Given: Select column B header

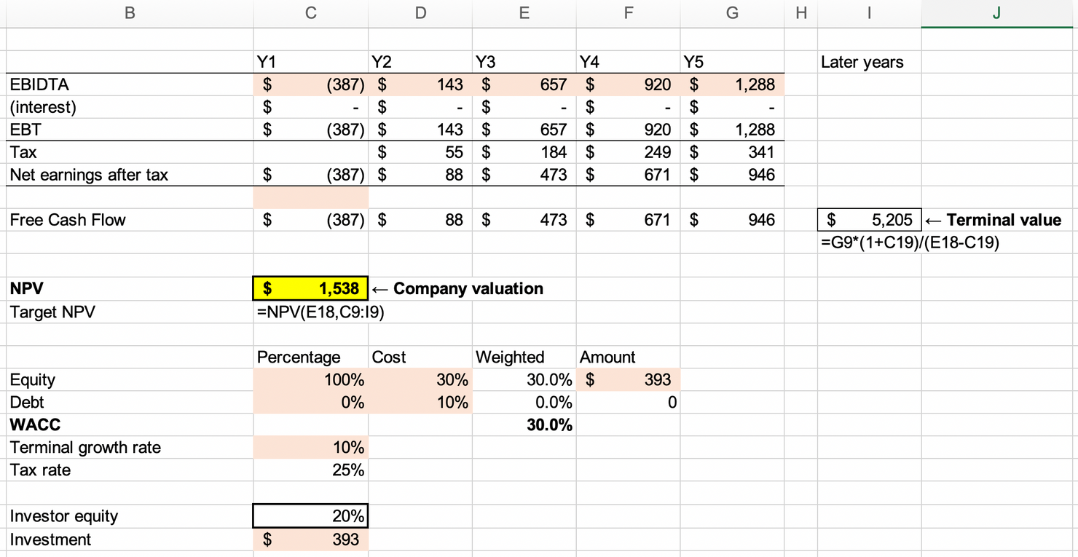Looking at the screenshot, I should point(130,13).
